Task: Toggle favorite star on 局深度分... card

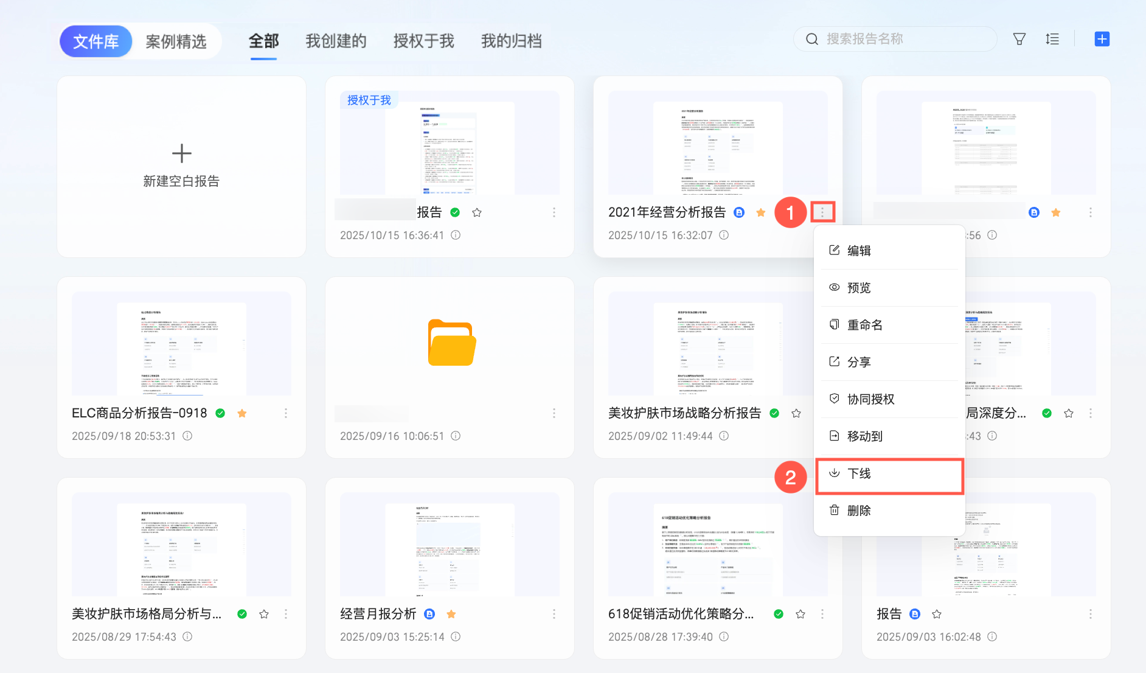Action: 1069,413
